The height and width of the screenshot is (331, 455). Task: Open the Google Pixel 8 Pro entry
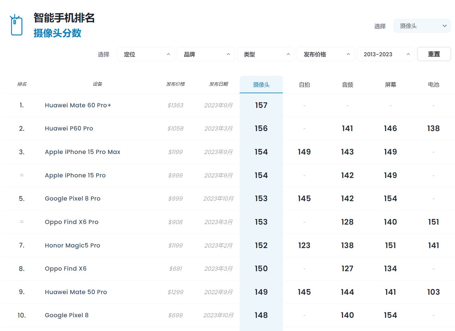73,198
